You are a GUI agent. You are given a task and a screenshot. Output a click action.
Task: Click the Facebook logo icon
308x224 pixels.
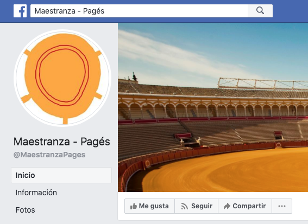pyautogui.click(x=20, y=11)
